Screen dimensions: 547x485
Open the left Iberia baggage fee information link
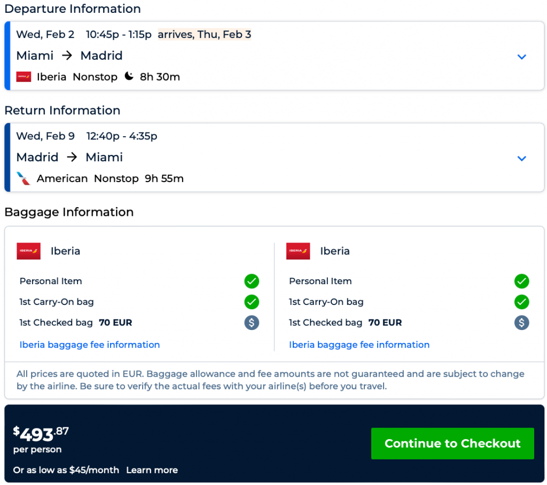pos(90,345)
